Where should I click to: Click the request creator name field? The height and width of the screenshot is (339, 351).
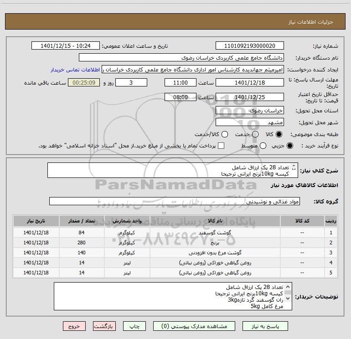pos(193,70)
